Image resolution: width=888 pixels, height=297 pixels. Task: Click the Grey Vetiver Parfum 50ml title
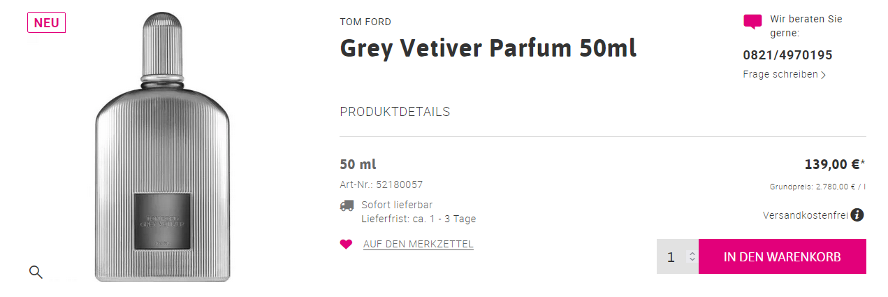[x=488, y=48]
